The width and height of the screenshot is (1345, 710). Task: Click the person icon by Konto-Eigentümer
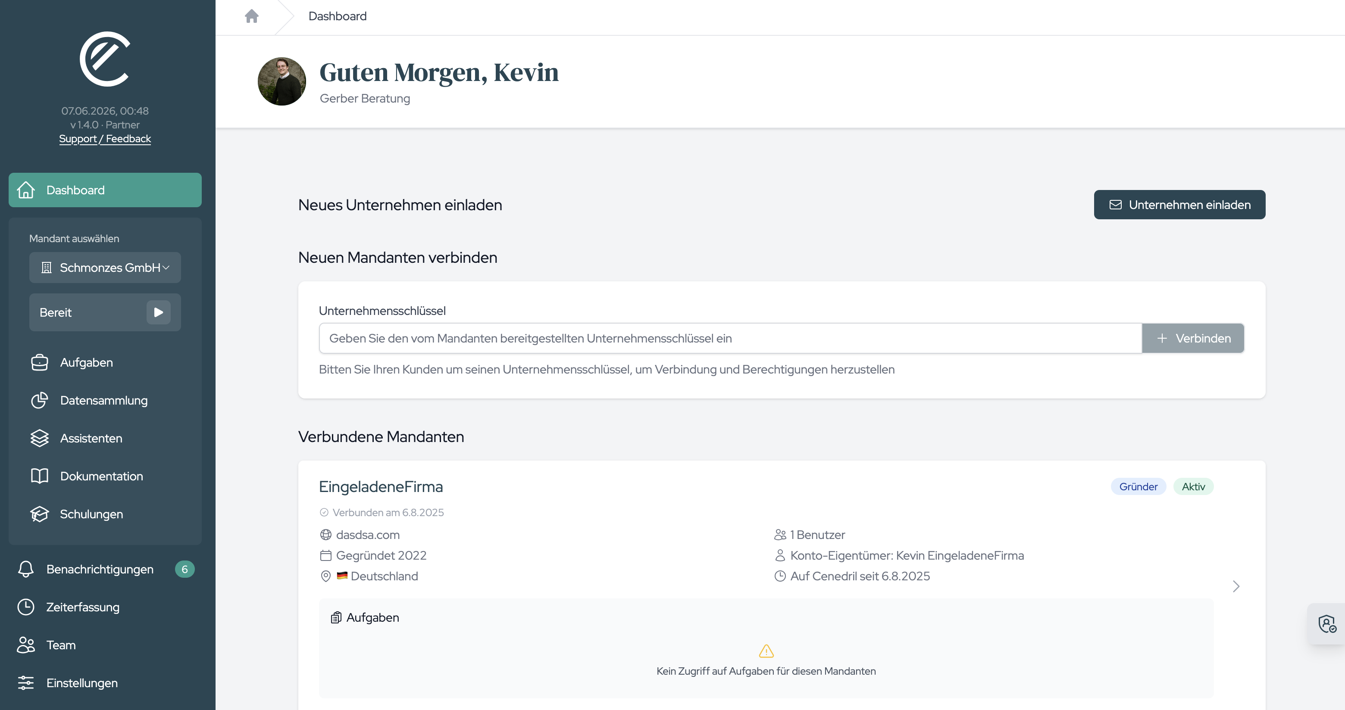pos(780,556)
